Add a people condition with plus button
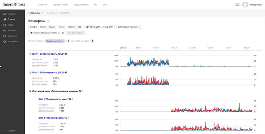 [x=92, y=41]
